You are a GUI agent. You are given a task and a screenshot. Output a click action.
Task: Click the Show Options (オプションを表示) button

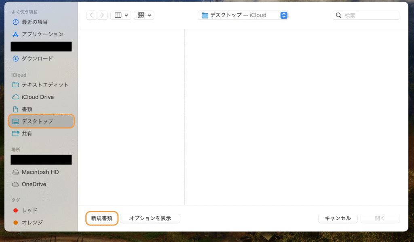click(150, 218)
